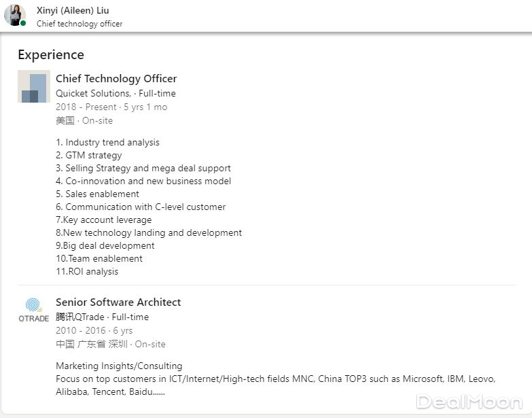This screenshot has height=418, width=532.
Task: Click the 美国 On-site location text
Action: click(x=84, y=120)
